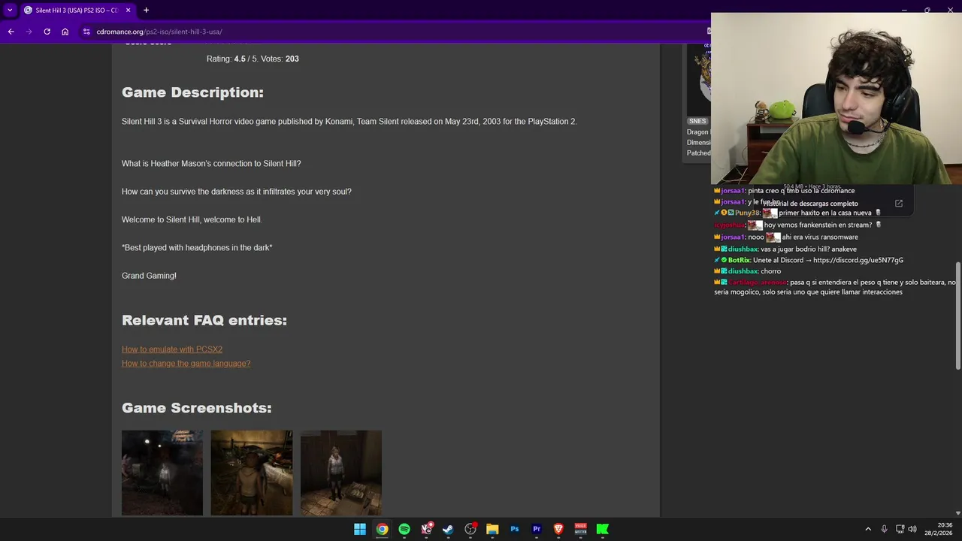Click the 'Best played with headphones' line

(x=197, y=248)
